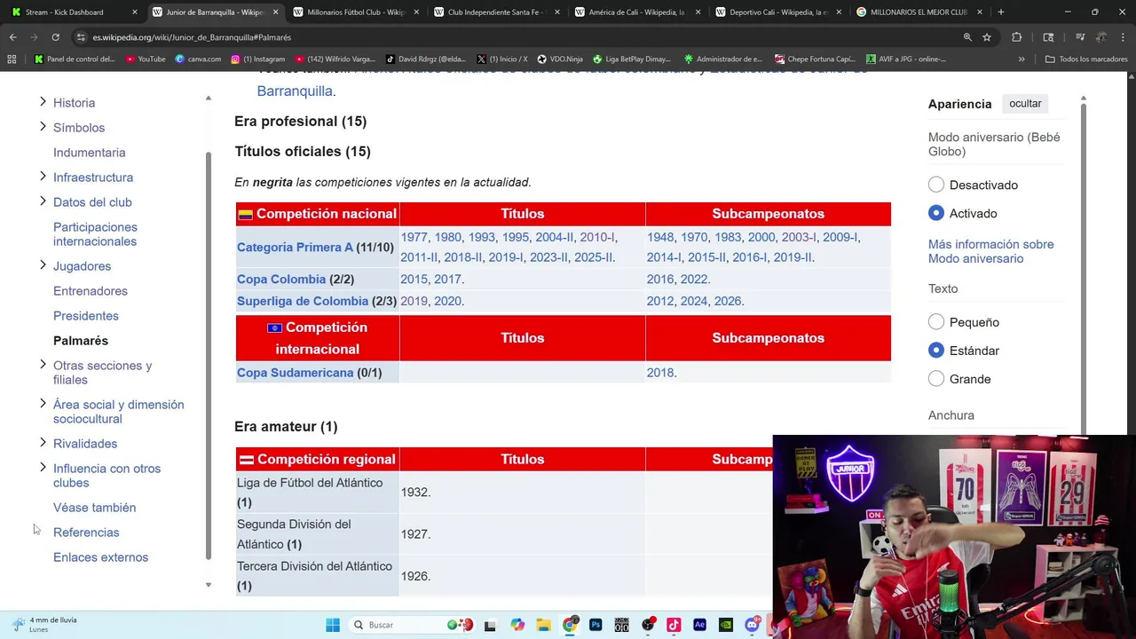This screenshot has width=1136, height=639.
Task: Open the YouTube bookmark
Action: (146, 59)
